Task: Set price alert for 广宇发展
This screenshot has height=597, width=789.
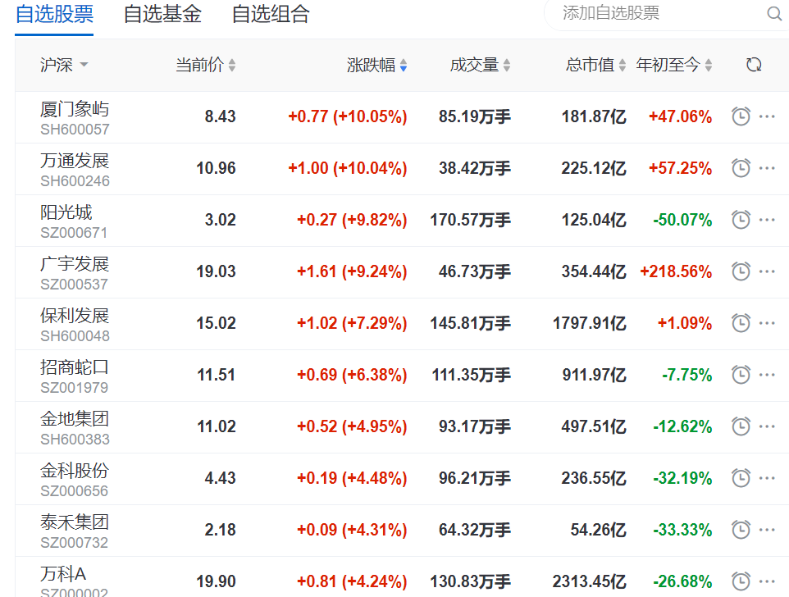Action: pyautogui.click(x=741, y=271)
